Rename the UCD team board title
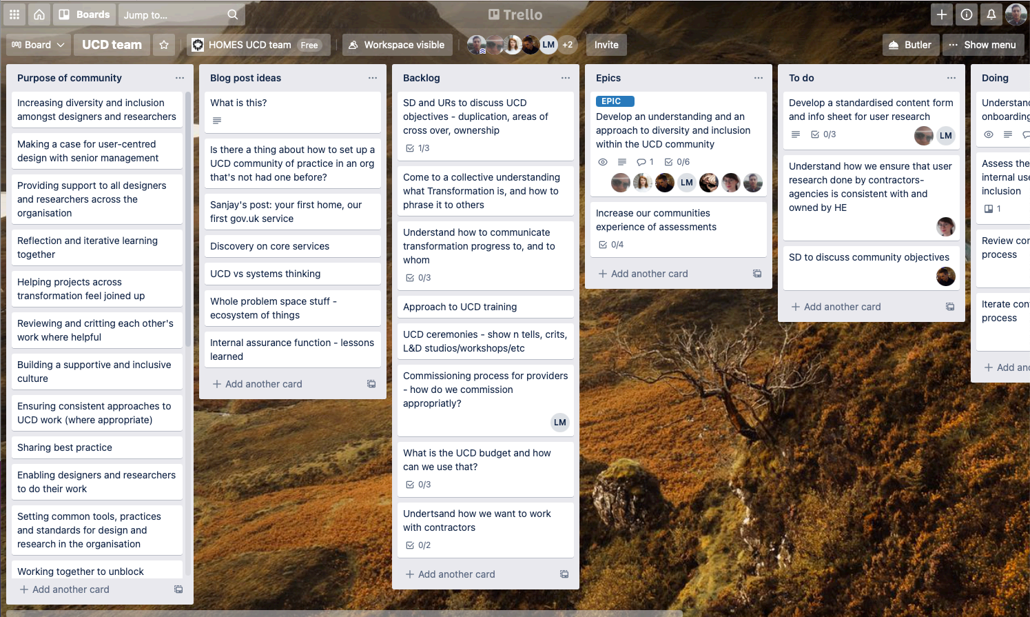This screenshot has height=617, width=1030. [112, 45]
